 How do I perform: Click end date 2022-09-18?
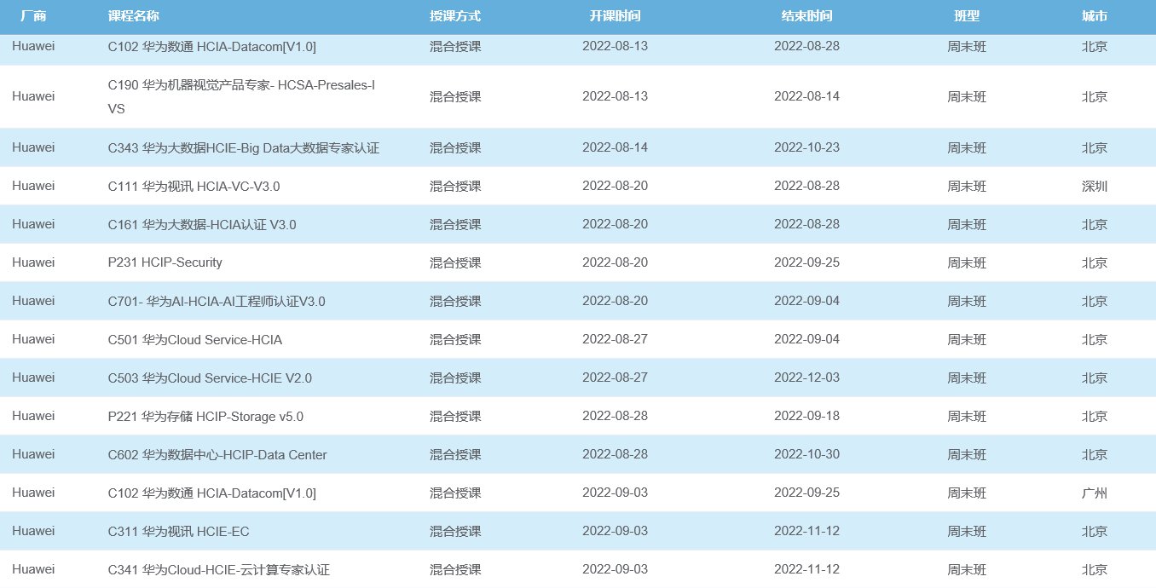pyautogui.click(x=806, y=416)
